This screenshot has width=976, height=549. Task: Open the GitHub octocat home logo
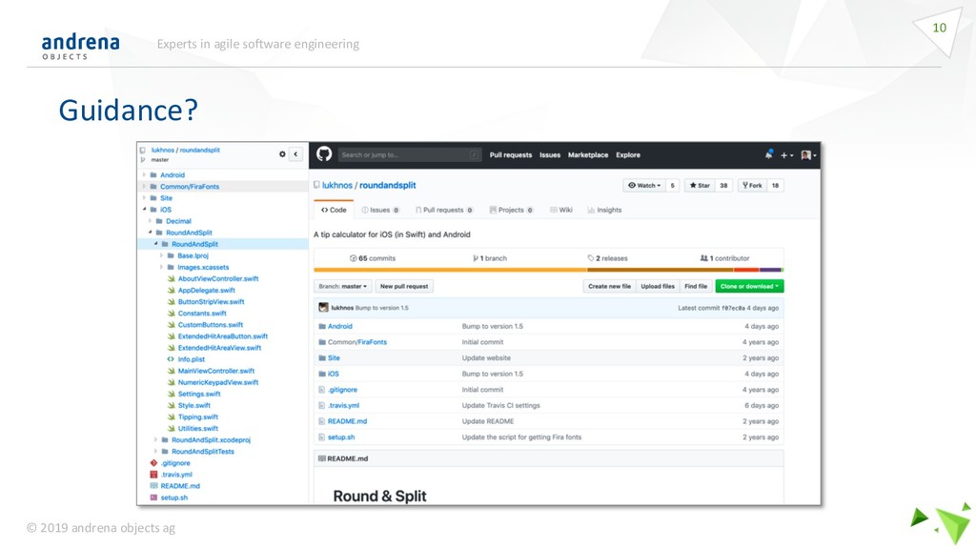(x=324, y=153)
